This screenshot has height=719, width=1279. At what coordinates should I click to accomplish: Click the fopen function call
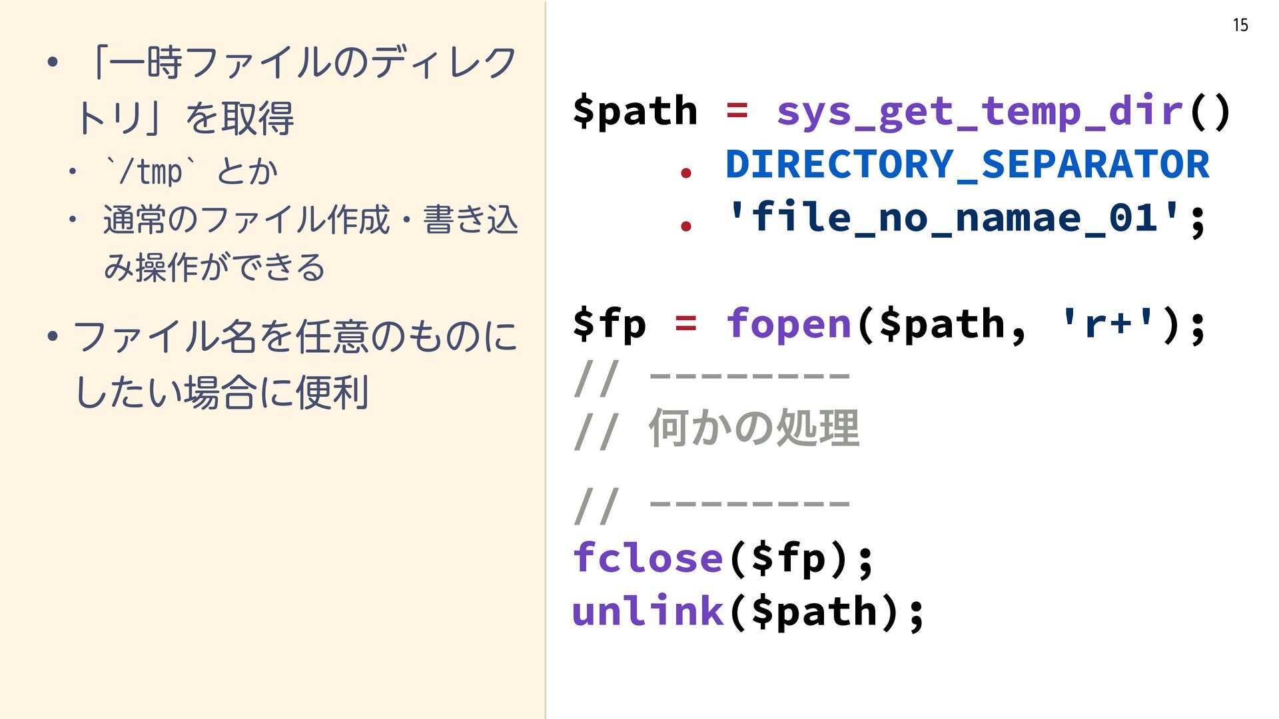(x=789, y=324)
